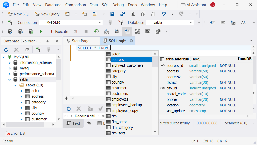Viewport: 257px width, 145px height.
Task: Click the green Execute play icon
Action: coord(41,31)
